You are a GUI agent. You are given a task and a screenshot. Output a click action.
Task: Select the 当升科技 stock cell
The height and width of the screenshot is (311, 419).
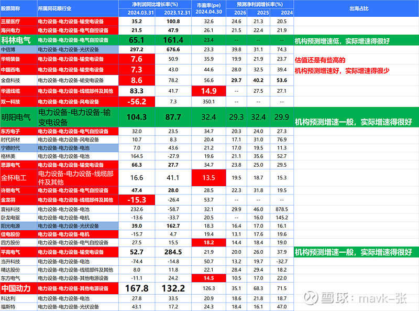click(18, 262)
